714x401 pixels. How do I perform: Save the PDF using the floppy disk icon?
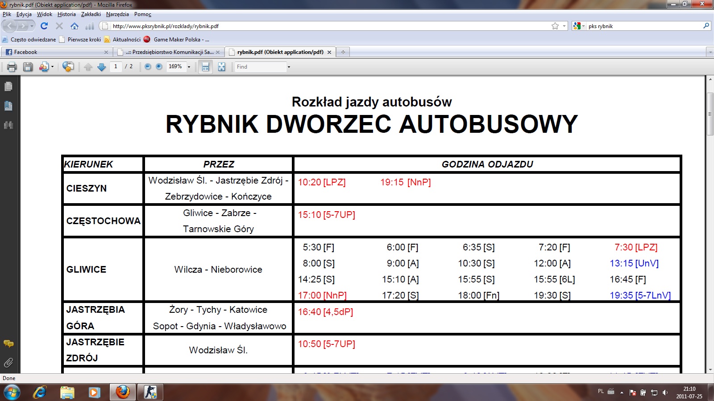pyautogui.click(x=28, y=67)
